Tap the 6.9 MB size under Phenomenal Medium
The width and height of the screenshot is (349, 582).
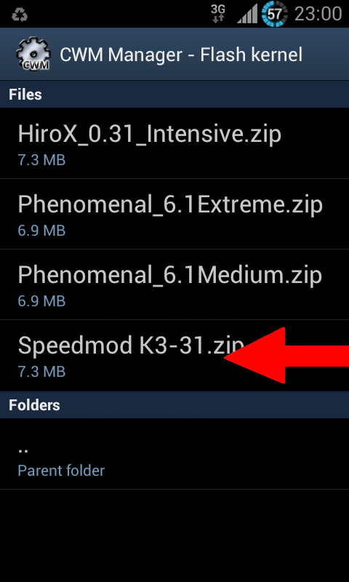coord(41,301)
